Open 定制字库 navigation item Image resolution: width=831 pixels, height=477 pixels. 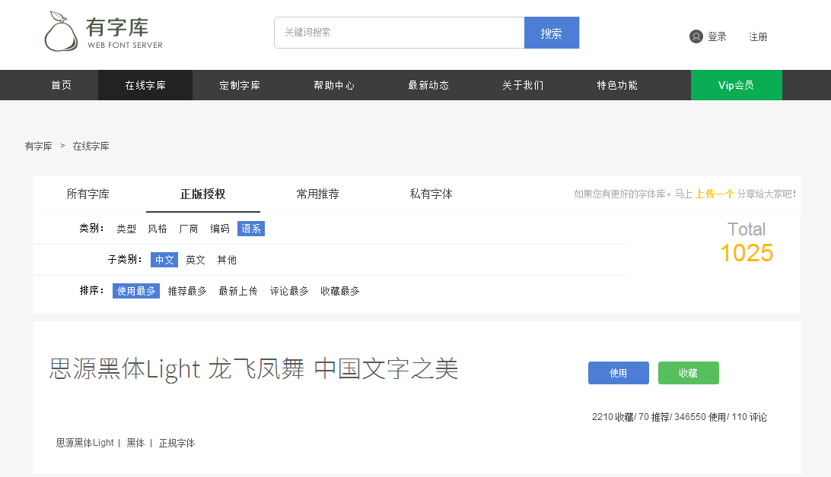click(x=240, y=85)
